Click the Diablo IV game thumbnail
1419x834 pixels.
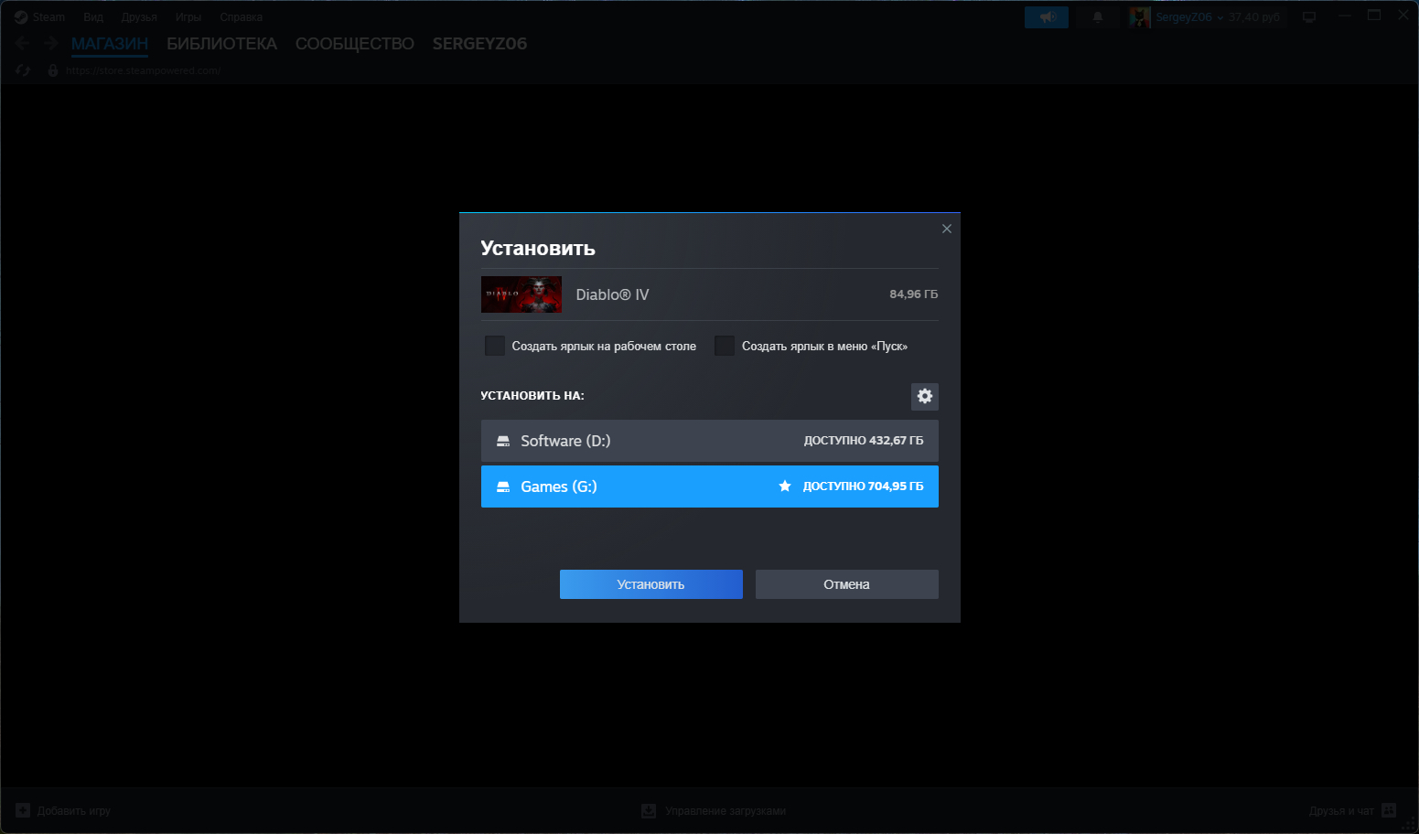click(x=521, y=294)
